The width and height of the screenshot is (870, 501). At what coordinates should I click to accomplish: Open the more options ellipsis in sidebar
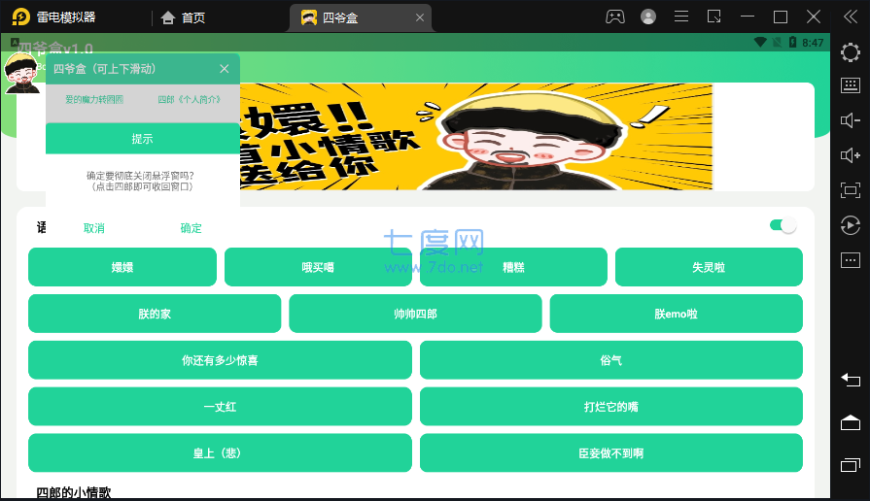850,259
